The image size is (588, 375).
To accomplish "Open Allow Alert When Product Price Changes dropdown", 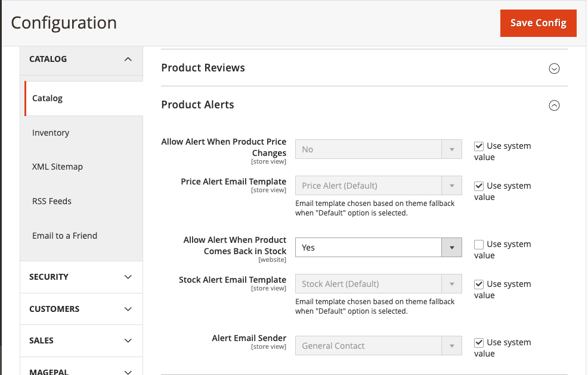I will coord(378,149).
